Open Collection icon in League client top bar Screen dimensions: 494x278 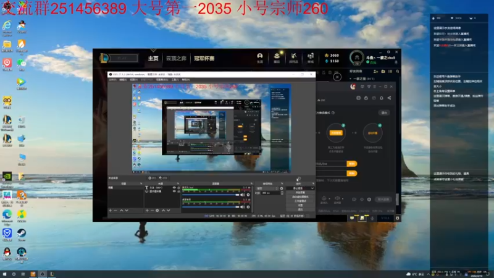tap(277, 57)
